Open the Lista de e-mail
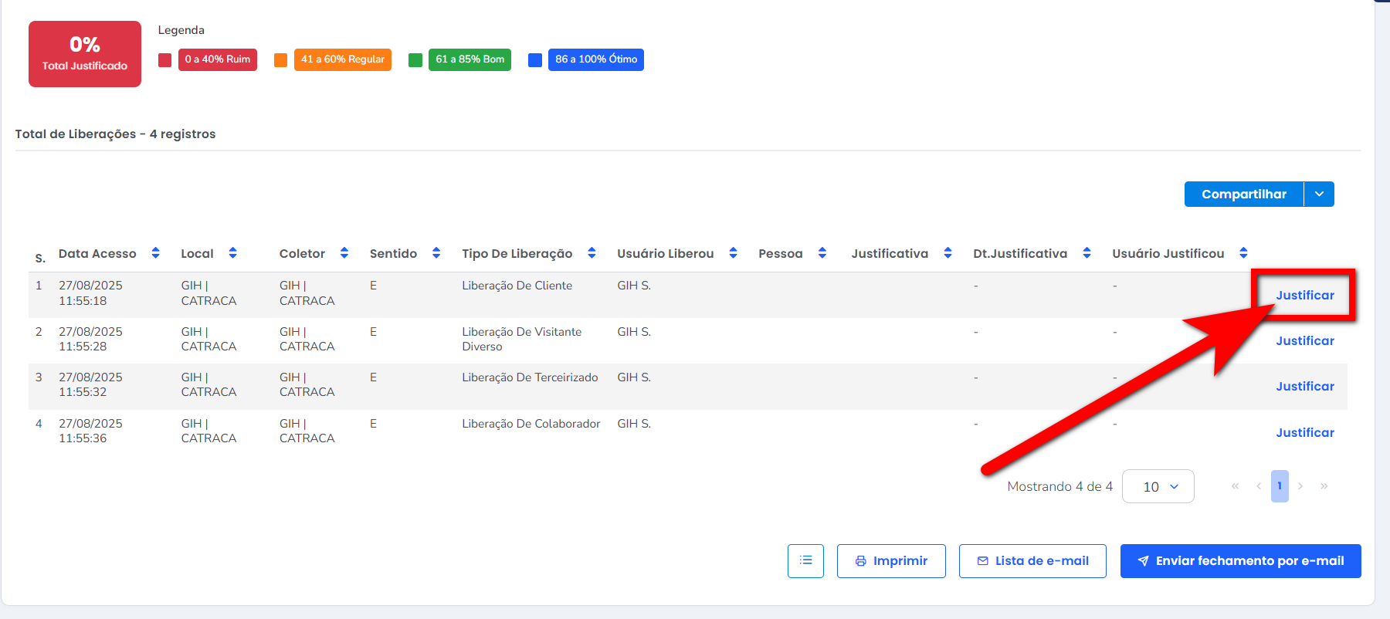1390x619 pixels. (x=1032, y=560)
